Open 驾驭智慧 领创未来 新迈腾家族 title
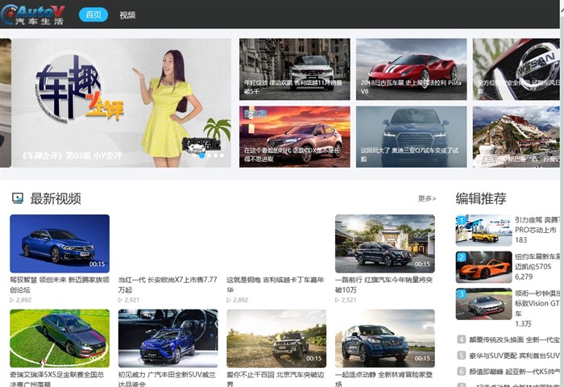This screenshot has height=387, width=564. coord(60,285)
